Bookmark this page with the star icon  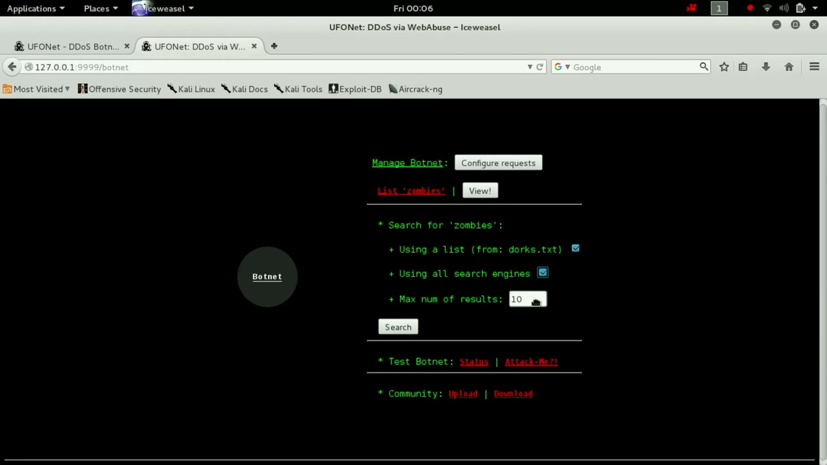point(724,67)
